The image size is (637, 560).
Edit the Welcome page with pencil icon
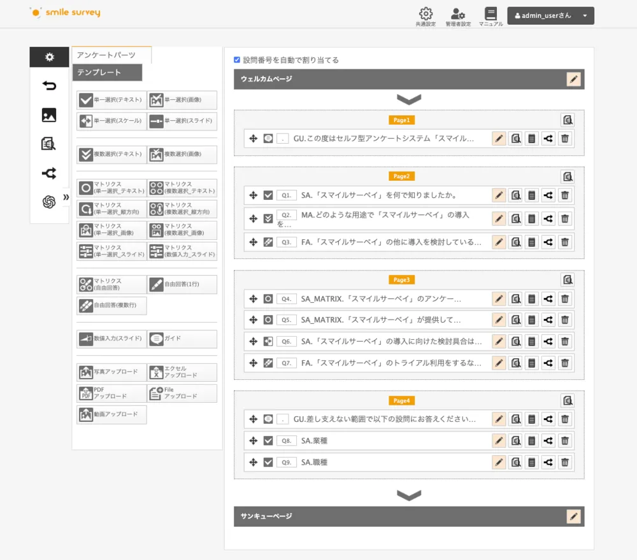(574, 79)
